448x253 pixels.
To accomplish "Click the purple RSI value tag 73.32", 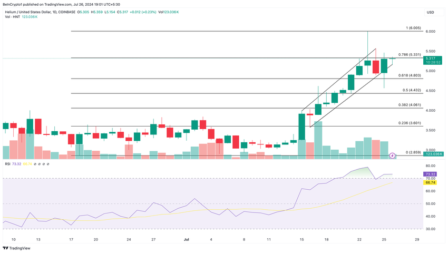I will pyautogui.click(x=430, y=174).
